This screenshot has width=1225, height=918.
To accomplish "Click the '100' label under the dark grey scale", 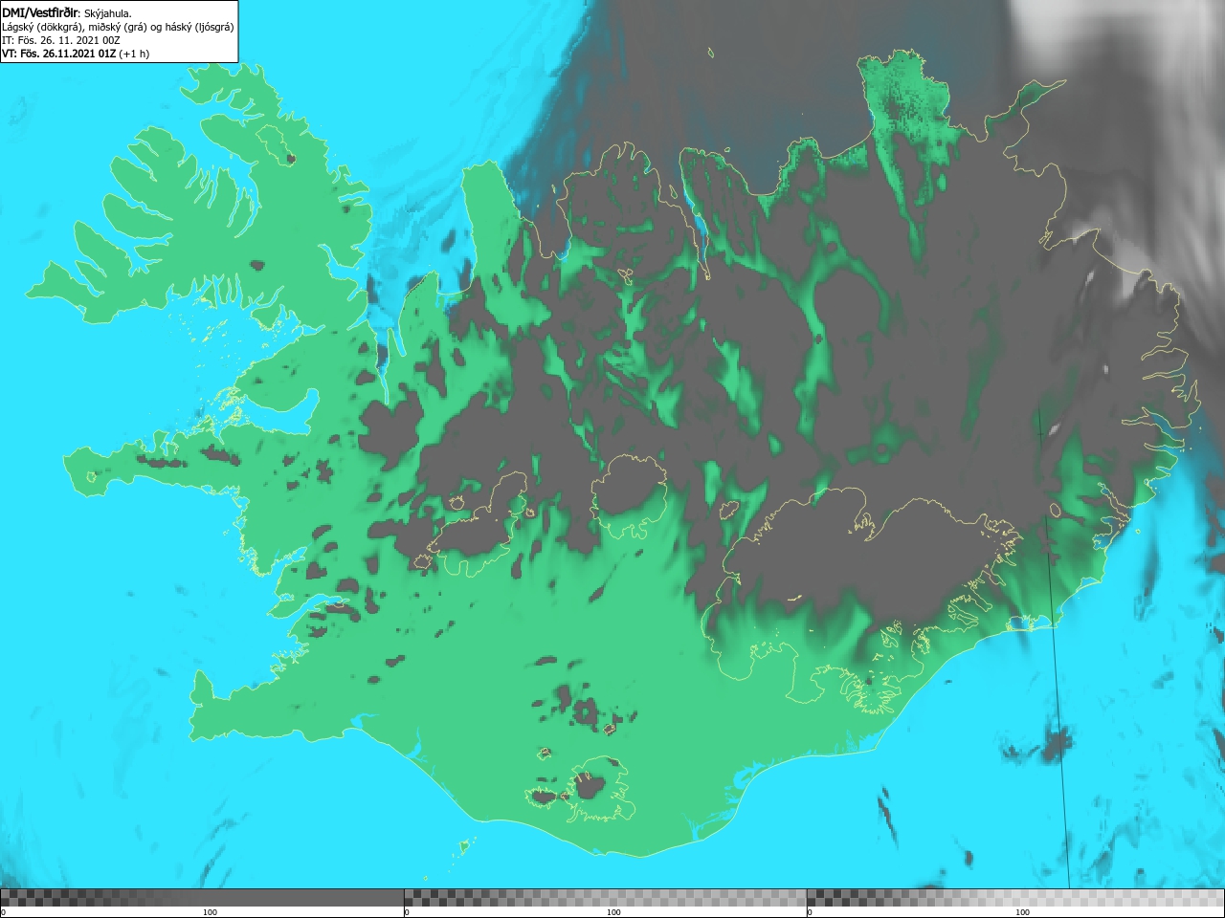I will [x=210, y=912].
